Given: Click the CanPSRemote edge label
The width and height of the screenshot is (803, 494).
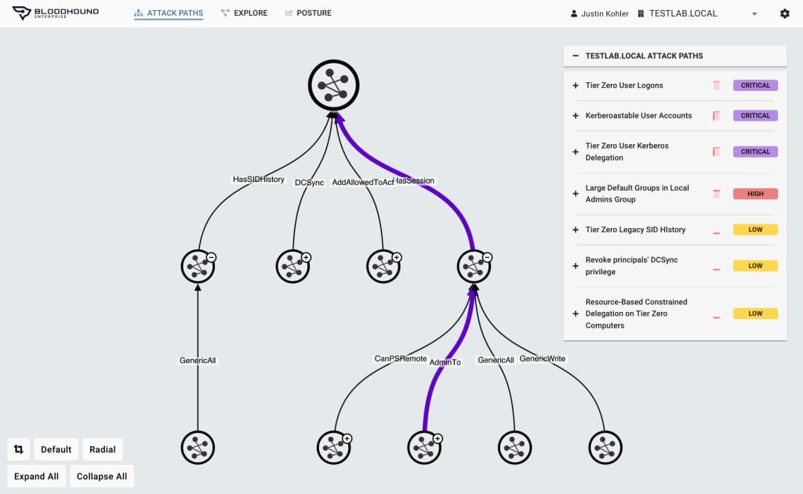Looking at the screenshot, I should click(x=401, y=358).
